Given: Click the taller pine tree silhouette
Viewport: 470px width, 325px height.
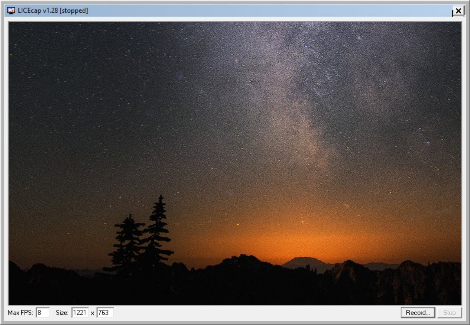Looking at the screenshot, I should click(159, 230).
